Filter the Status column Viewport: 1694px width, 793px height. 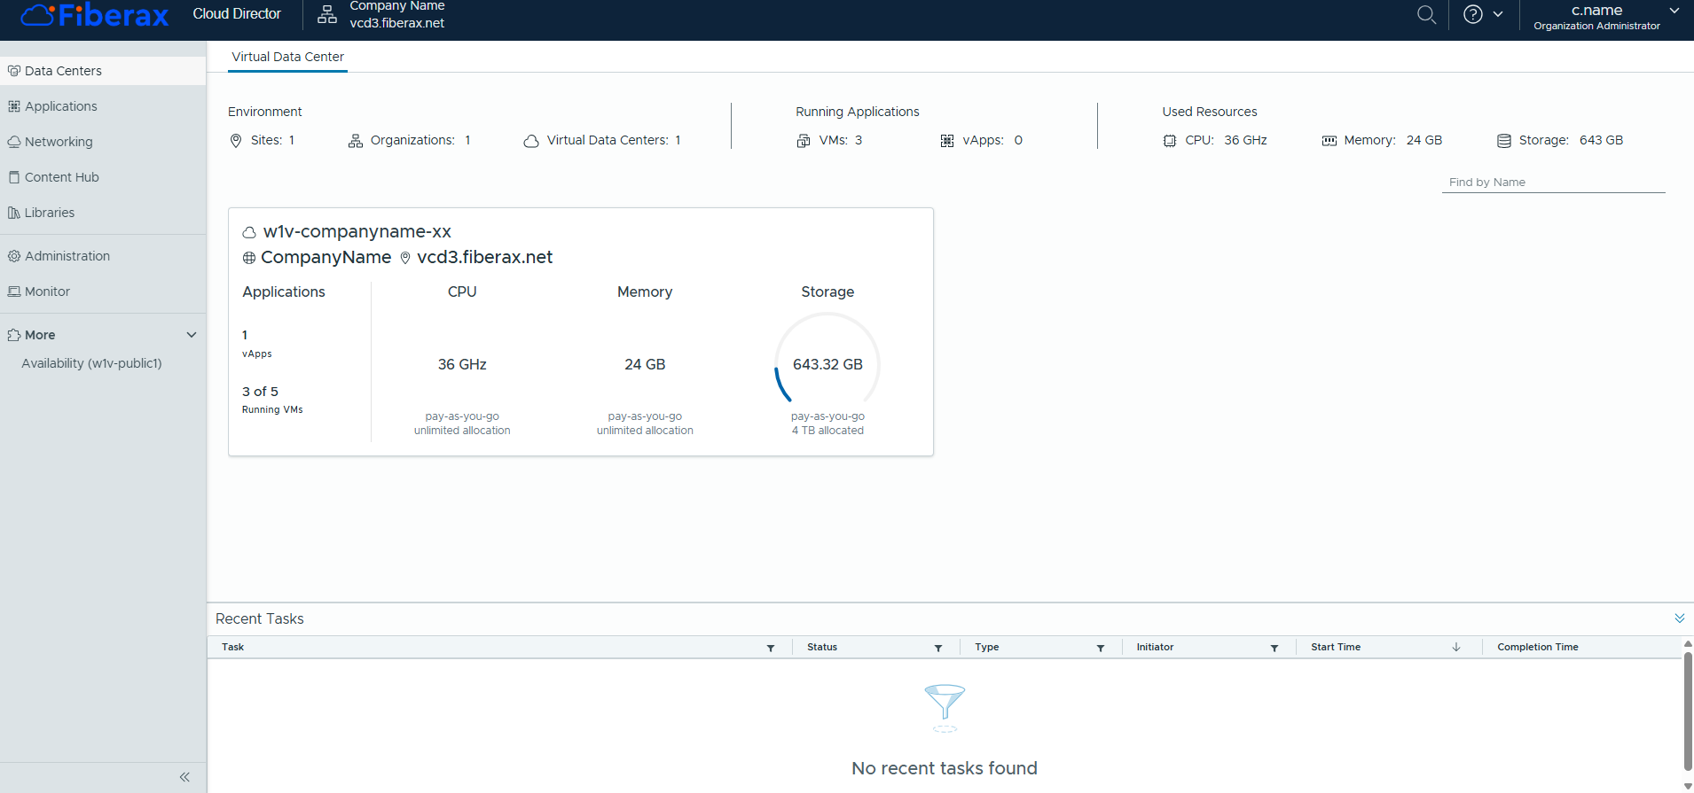point(938,649)
